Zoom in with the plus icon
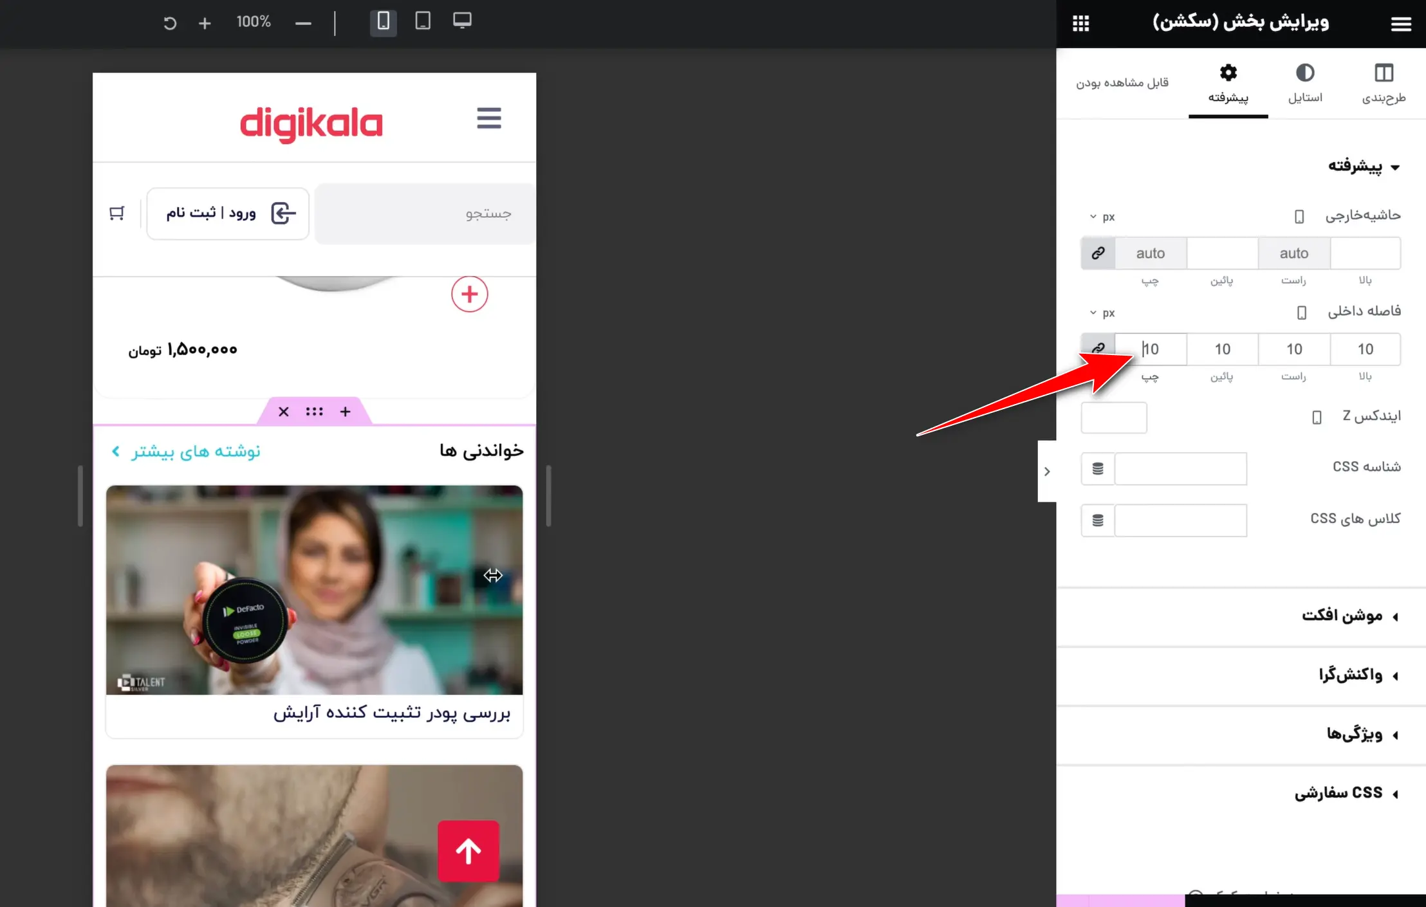Image resolution: width=1426 pixels, height=907 pixels. (x=205, y=24)
